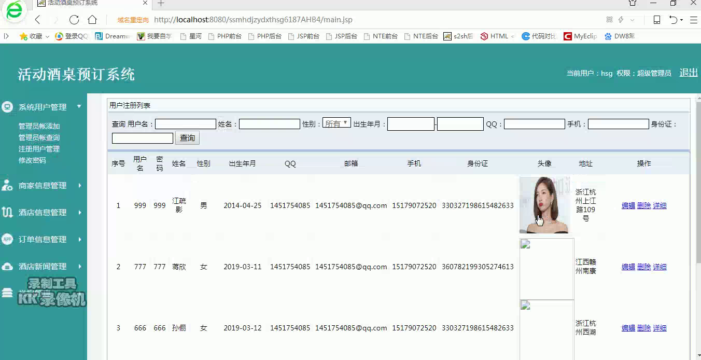Screen dimensions: 701x360
Task: Click the address bar URL
Action: tap(253, 20)
